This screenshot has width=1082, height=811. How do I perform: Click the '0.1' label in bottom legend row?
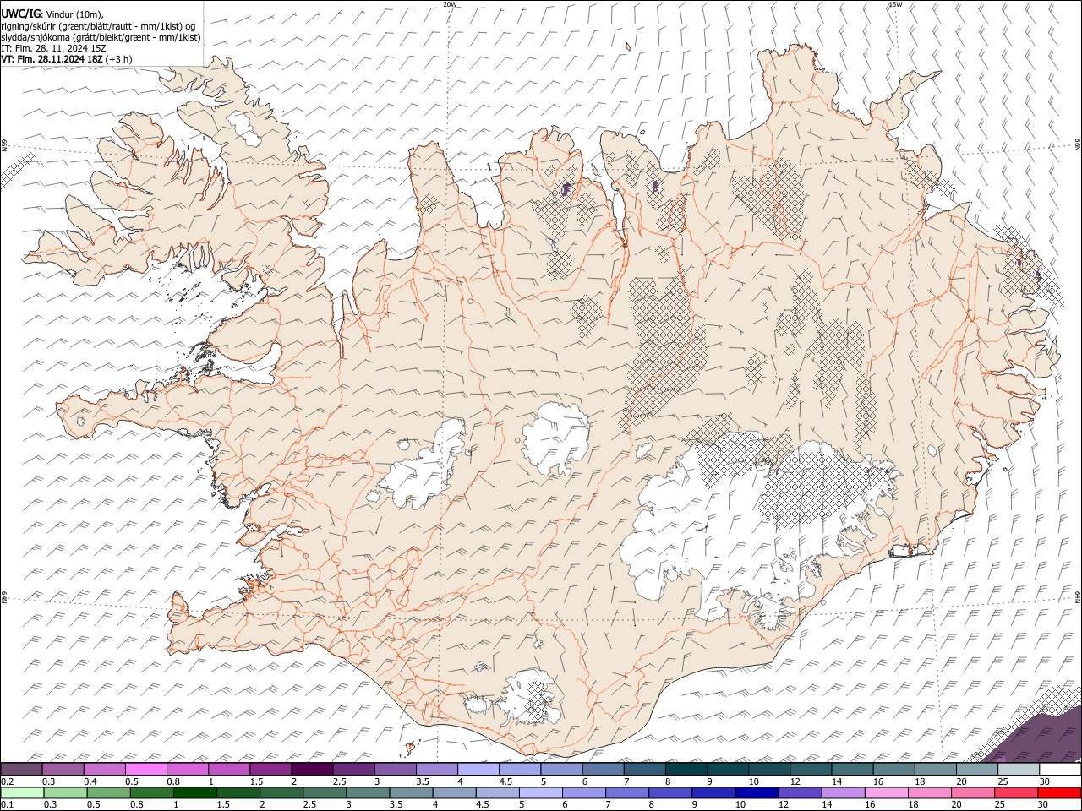click(x=7, y=804)
